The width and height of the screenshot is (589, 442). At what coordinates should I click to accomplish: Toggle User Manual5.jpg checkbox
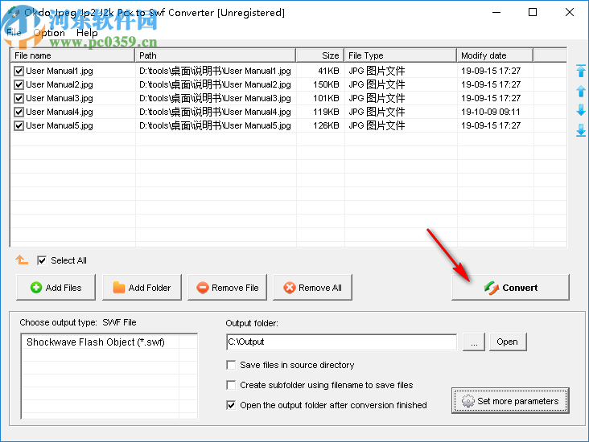click(19, 125)
